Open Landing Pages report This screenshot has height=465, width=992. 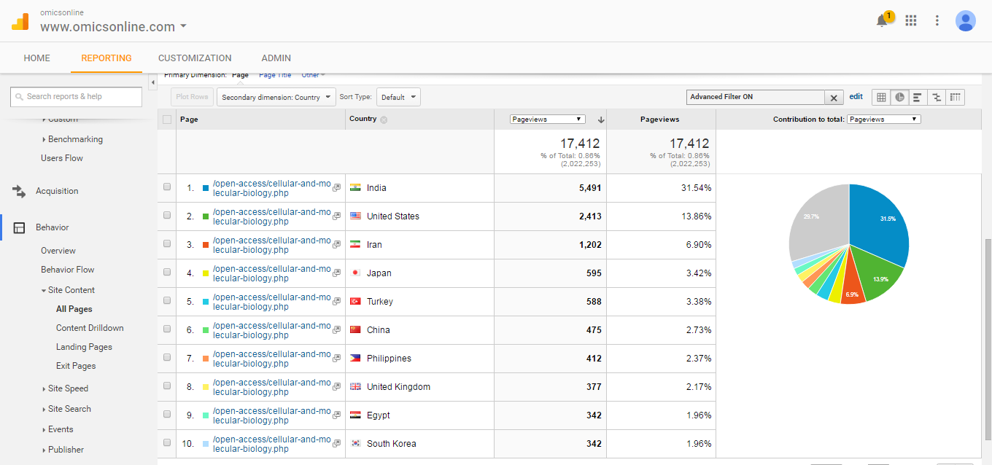pos(84,347)
